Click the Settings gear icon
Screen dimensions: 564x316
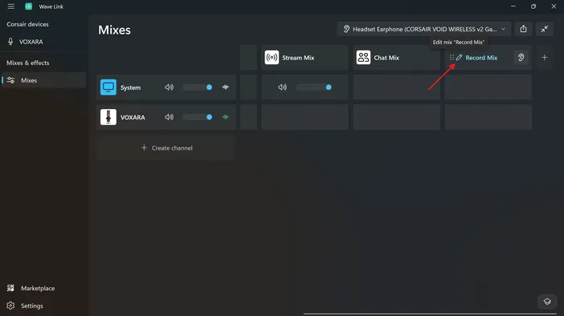tap(10, 306)
